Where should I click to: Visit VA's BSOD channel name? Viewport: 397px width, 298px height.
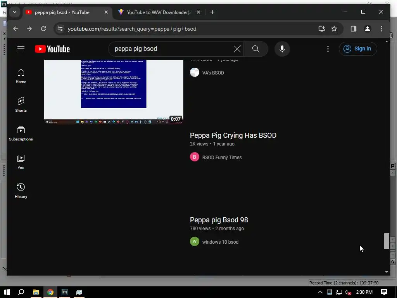[213, 73]
